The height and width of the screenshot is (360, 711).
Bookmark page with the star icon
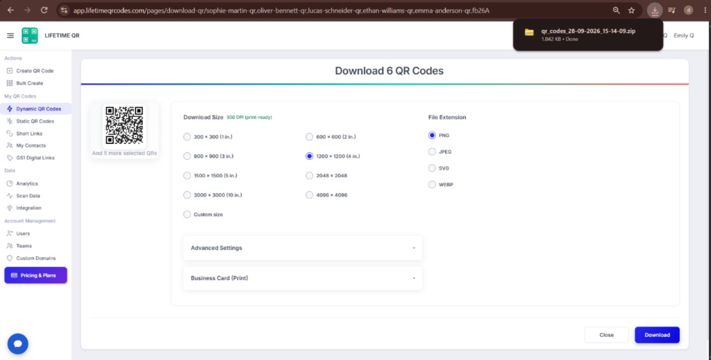[x=631, y=10]
